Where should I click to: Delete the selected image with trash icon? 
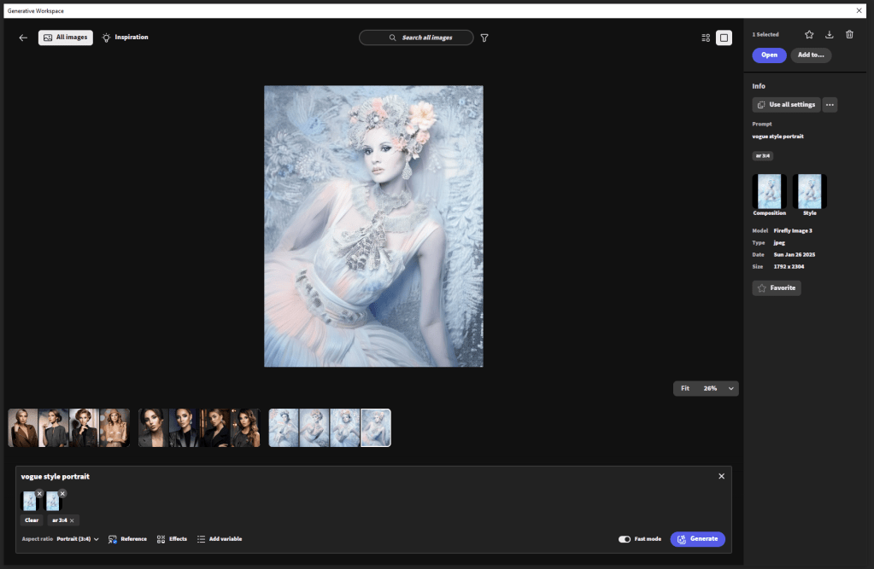pos(849,34)
